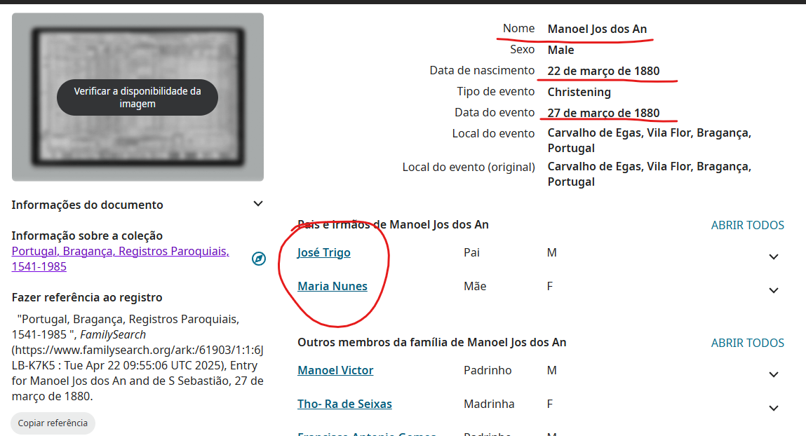Open the Tho- Ra de Seixas link
Viewport: 806px width, 436px height.
(x=344, y=404)
